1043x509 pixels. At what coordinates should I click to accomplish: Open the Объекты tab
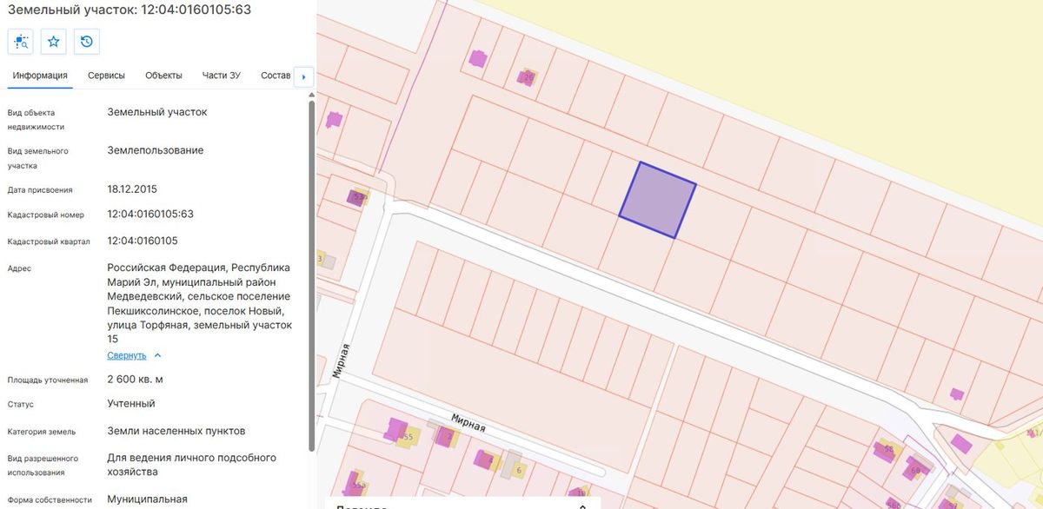(x=163, y=76)
